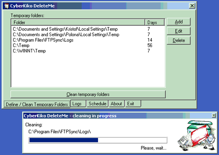Select the C:\Temp folder row
This screenshot has height=155, width=219.
[x=88, y=45]
